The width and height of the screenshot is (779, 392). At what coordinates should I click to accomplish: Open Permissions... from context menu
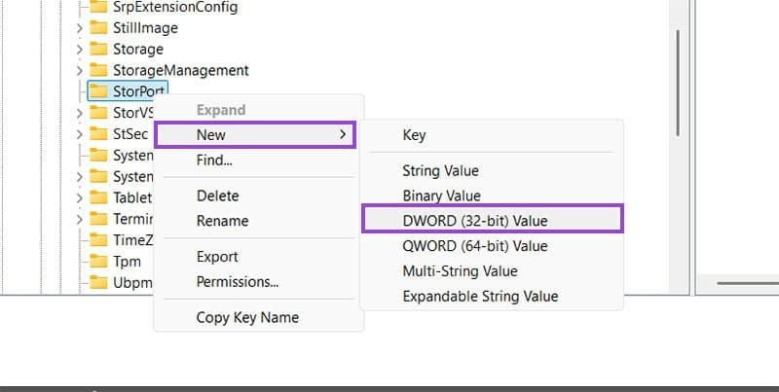[238, 282]
